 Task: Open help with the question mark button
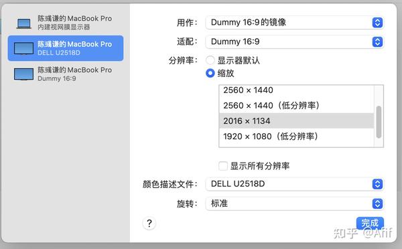[149, 224]
